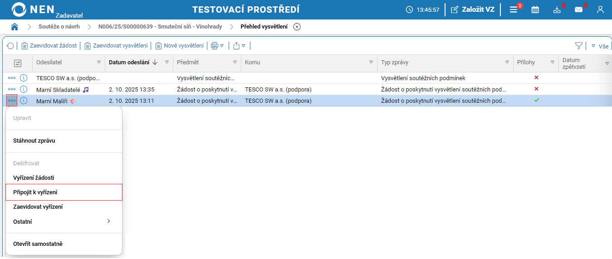This screenshot has height=259, width=612.
Task: Click the Nové vysvětlení button
Action: 180,46
